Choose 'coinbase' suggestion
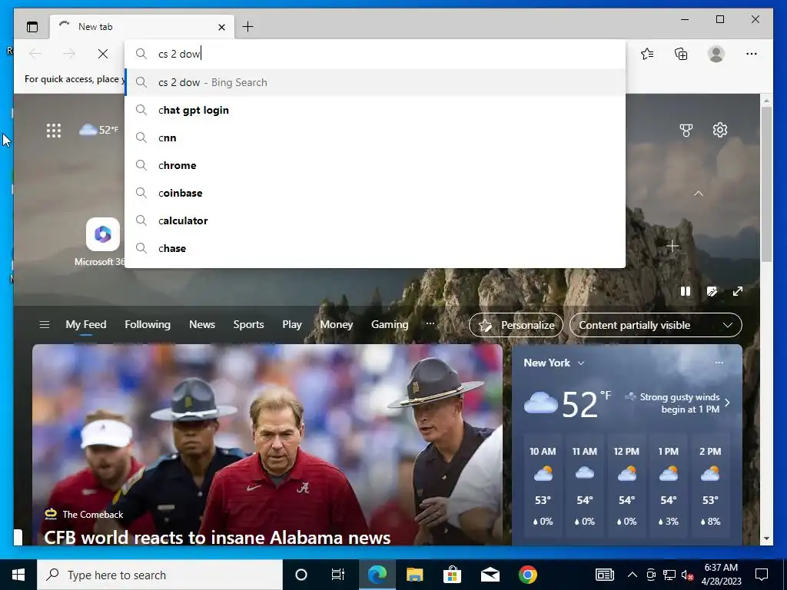 pos(375,193)
